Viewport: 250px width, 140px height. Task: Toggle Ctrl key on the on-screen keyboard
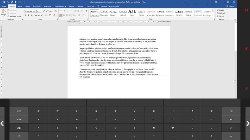tap(19, 119)
